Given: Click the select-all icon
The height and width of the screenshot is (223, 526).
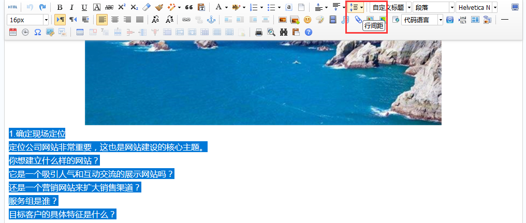Looking at the screenshot, I should coord(289,7).
